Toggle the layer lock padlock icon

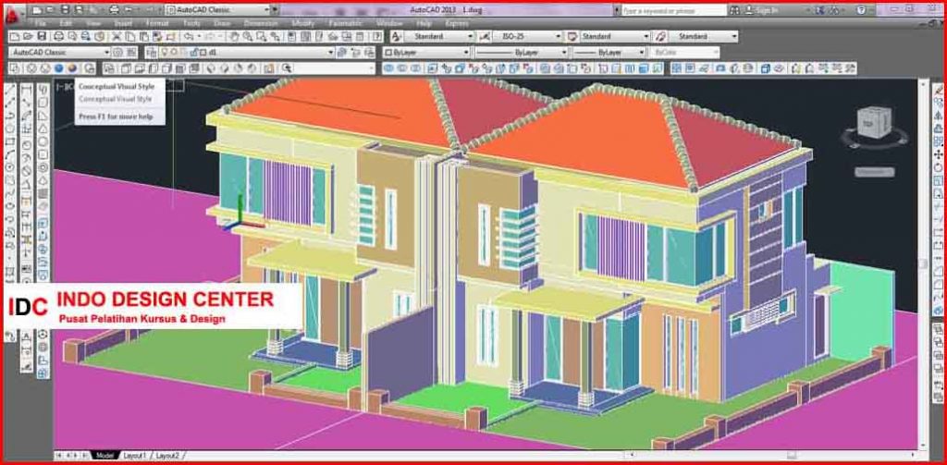click(192, 53)
